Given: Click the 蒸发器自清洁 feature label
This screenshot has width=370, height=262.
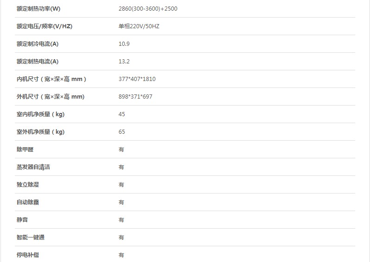Looking at the screenshot, I should point(33,167).
